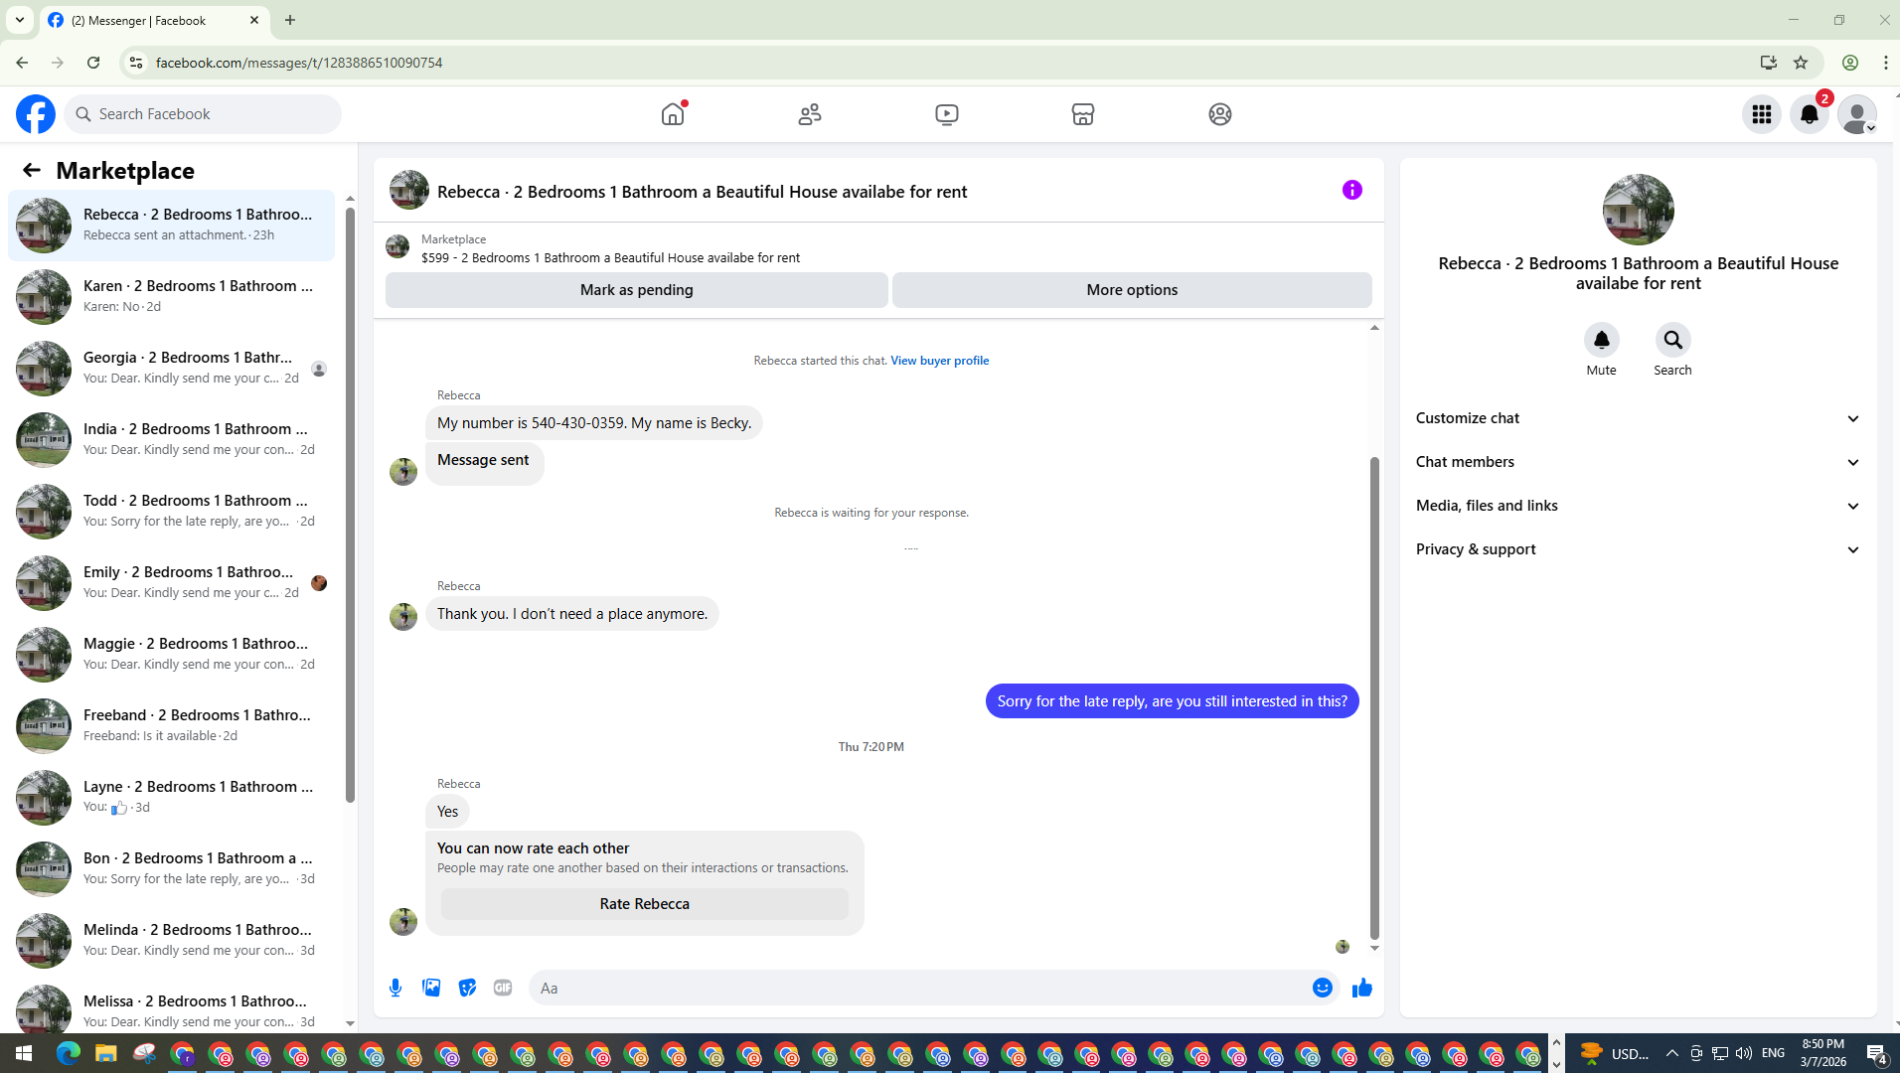The width and height of the screenshot is (1900, 1073).
Task: Mark the listing as pending
Action: (637, 290)
